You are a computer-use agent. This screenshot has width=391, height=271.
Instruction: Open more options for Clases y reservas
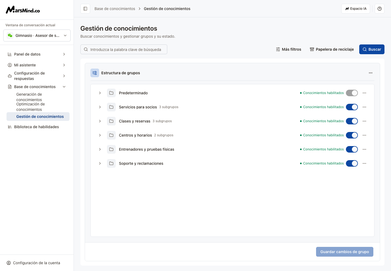(x=364, y=121)
